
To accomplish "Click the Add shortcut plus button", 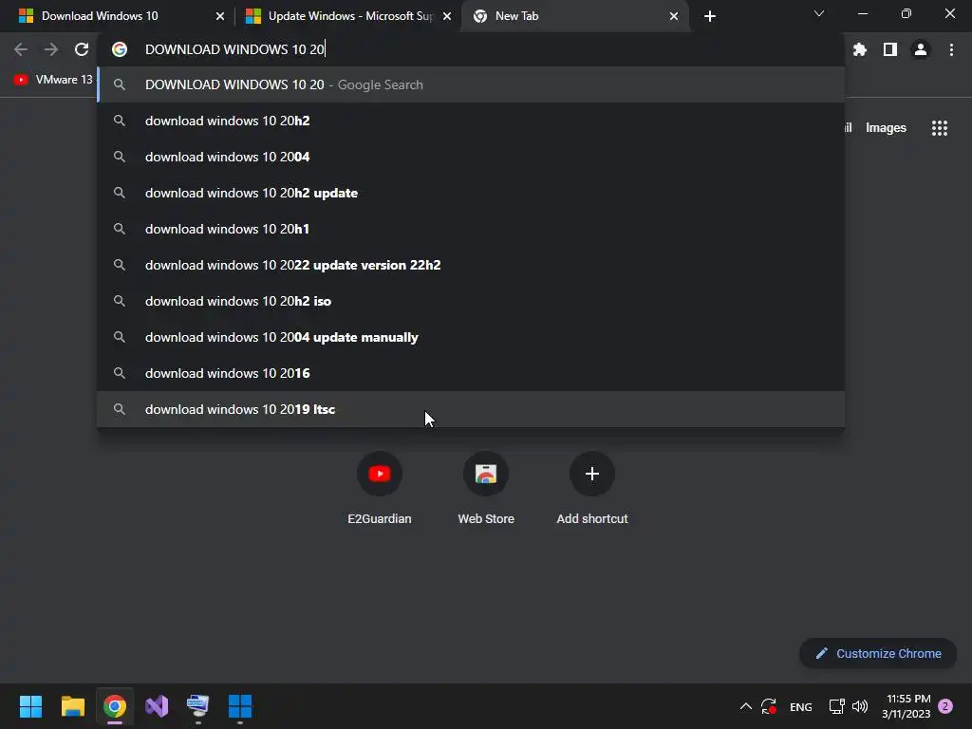I will (592, 474).
